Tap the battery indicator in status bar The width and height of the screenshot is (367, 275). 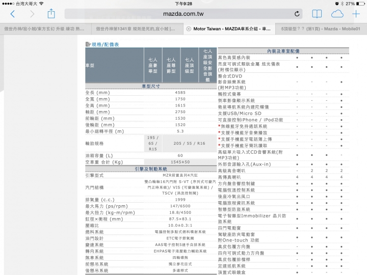tap(360, 4)
